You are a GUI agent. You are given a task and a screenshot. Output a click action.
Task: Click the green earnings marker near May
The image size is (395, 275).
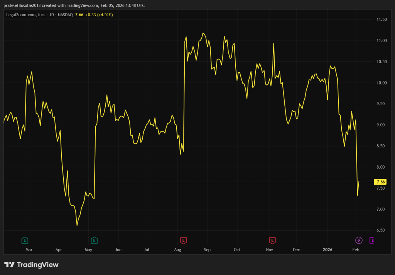pos(94,241)
